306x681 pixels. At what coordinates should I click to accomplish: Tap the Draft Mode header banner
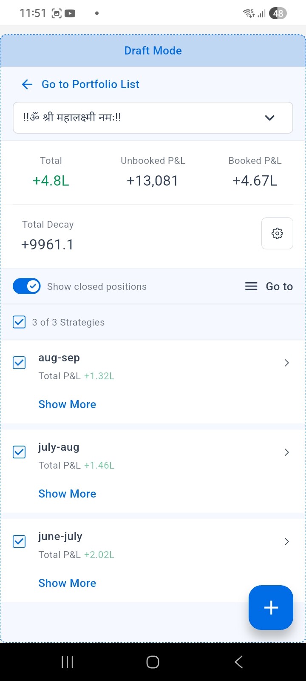pyautogui.click(x=153, y=51)
